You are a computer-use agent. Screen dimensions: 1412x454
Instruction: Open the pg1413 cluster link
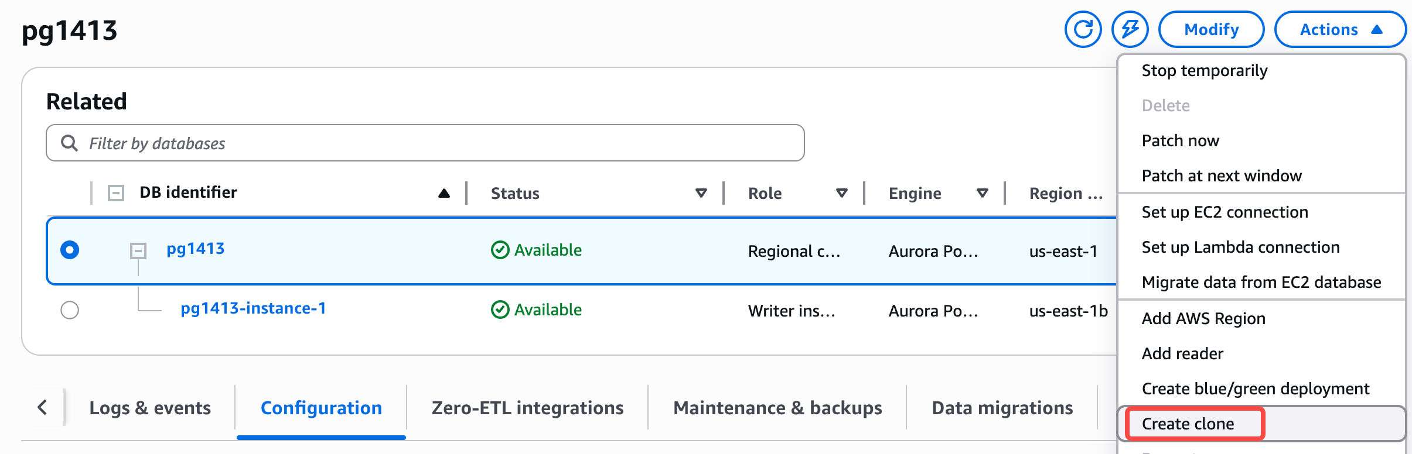pyautogui.click(x=195, y=249)
